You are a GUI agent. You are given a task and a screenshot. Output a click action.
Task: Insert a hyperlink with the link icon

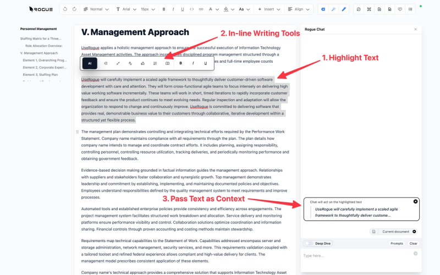point(201,9)
